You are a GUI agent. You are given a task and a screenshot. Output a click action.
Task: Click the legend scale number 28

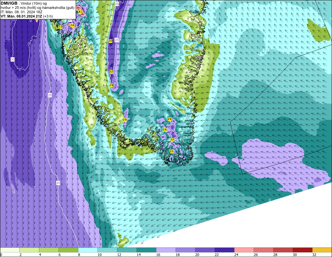pyautogui.click(x=275, y=255)
